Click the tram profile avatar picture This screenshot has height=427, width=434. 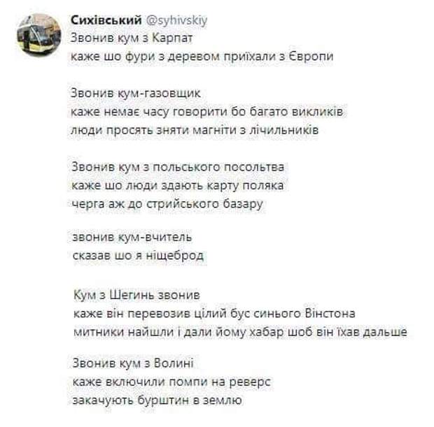coord(38,34)
